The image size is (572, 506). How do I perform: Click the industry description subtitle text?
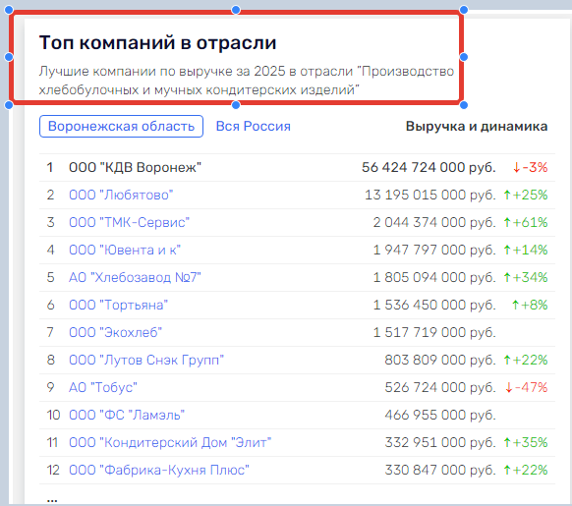(x=247, y=81)
